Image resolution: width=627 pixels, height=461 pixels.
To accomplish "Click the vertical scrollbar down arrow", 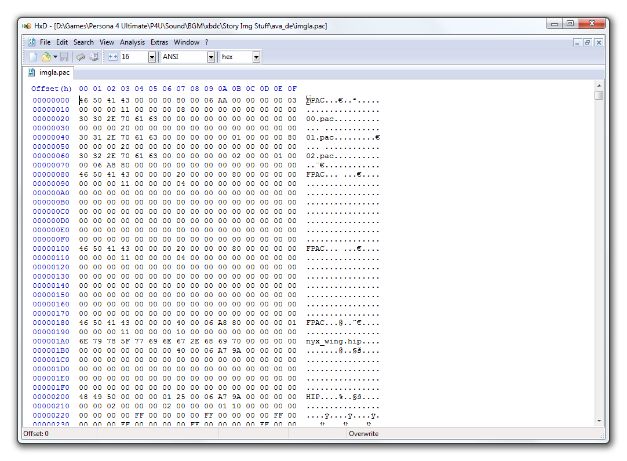I will pyautogui.click(x=599, y=420).
